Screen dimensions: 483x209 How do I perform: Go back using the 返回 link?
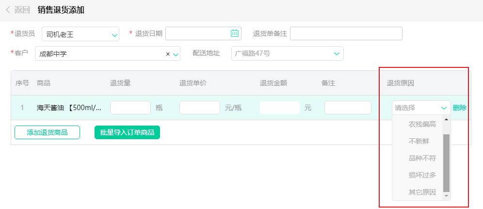click(18, 10)
